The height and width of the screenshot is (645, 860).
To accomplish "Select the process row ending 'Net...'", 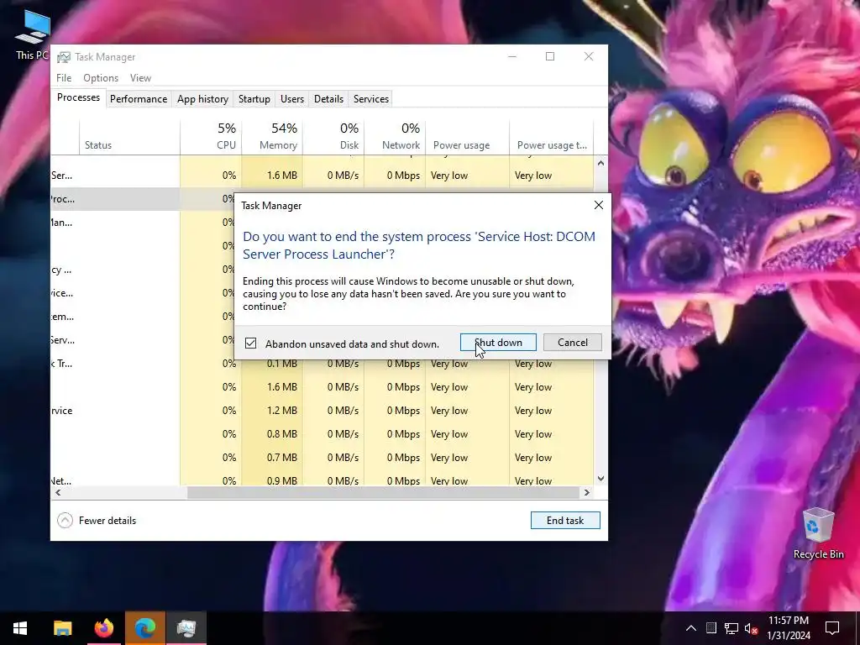I will 322,480.
